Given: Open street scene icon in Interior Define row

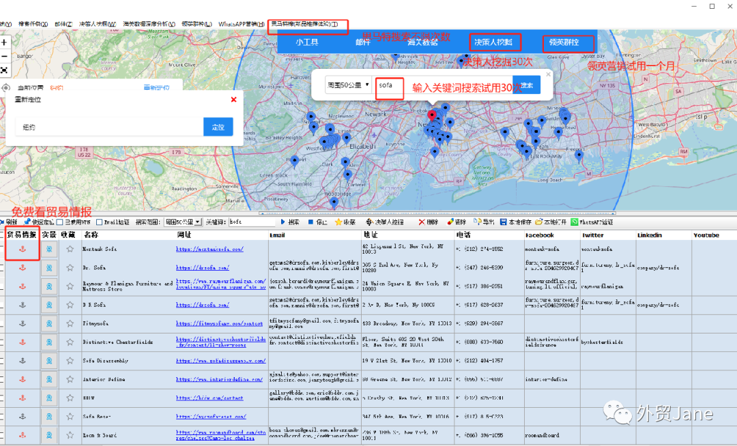Looking at the screenshot, I should coord(49,379).
